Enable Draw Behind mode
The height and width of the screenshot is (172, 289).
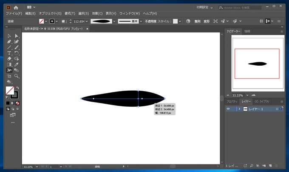tap(13, 109)
